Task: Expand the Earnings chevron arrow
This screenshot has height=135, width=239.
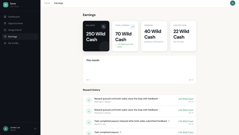Action: click(x=36, y=37)
